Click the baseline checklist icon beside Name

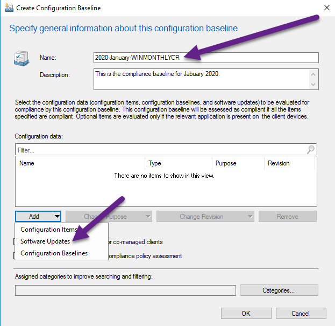pos(22,58)
